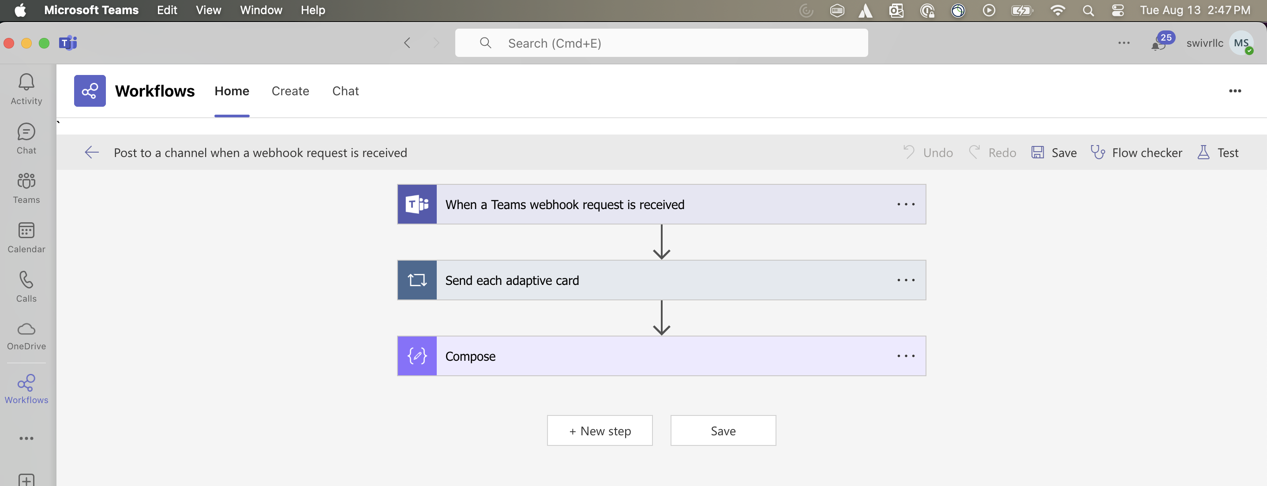Viewport: 1267px width, 486px height.
Task: Click the Chat tab in Workflows
Action: [345, 90]
